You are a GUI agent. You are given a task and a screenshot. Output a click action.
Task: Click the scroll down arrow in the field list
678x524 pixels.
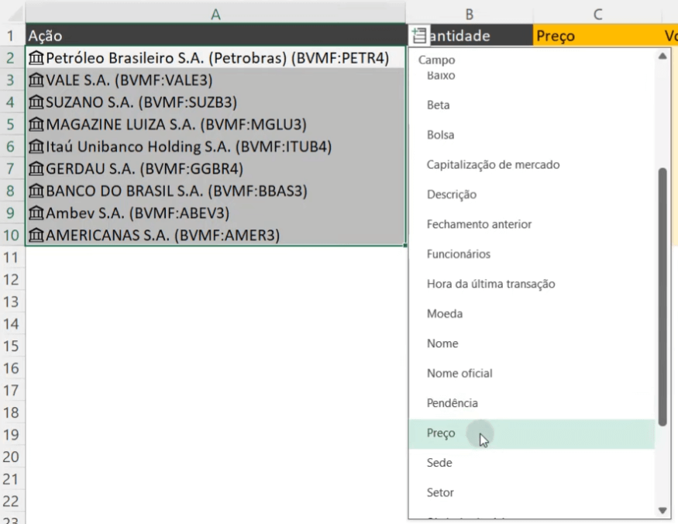pos(662,511)
